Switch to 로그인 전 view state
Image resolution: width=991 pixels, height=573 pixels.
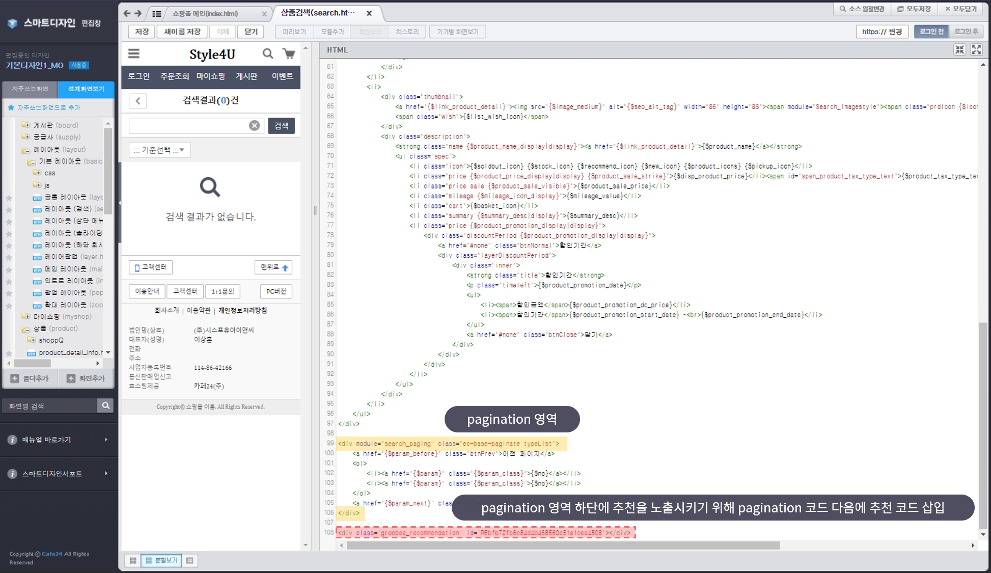coord(931,32)
